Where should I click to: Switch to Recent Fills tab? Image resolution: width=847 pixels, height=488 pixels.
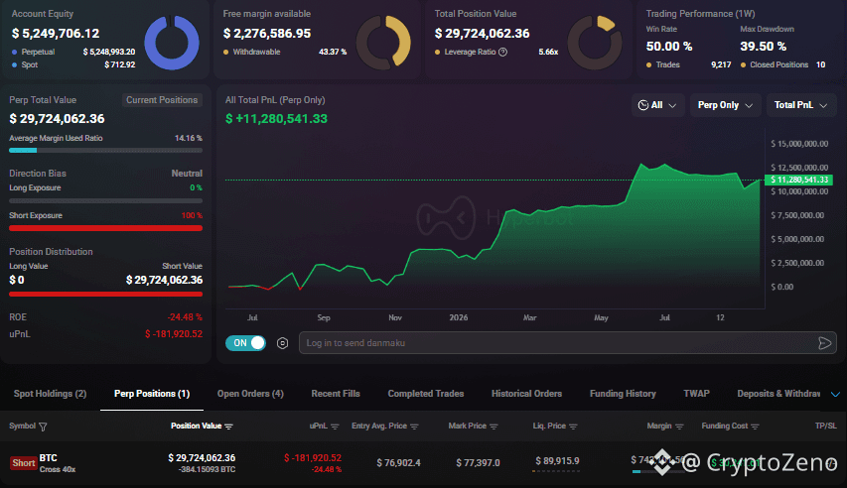coord(336,394)
